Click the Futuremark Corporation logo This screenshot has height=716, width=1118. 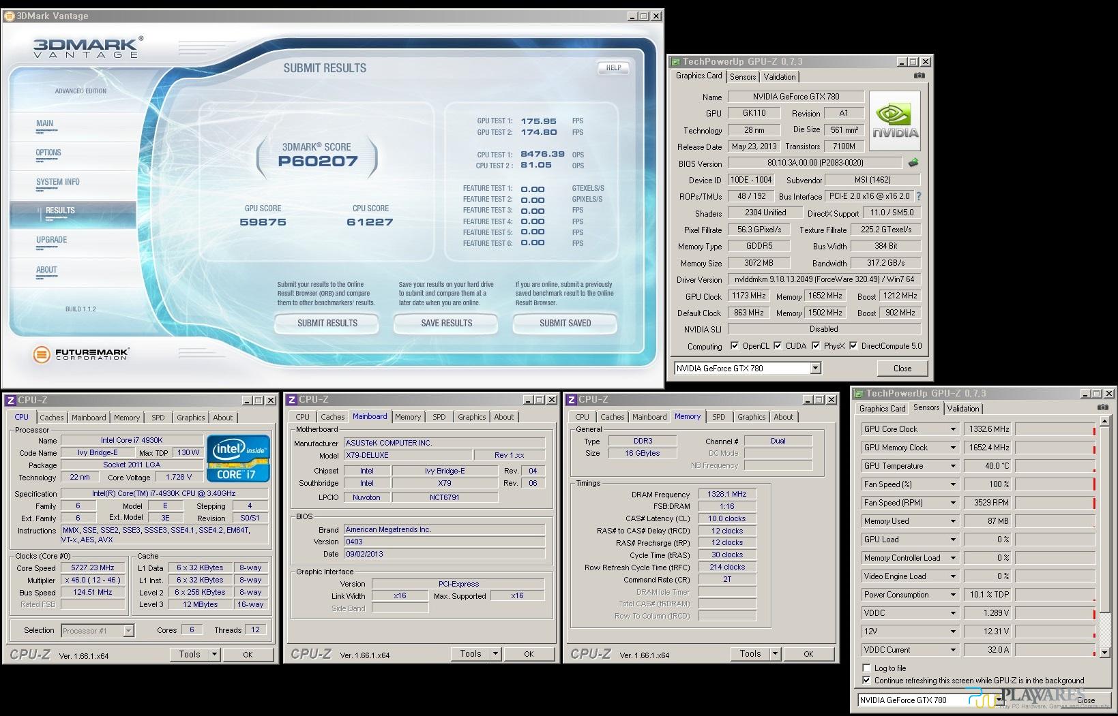(80, 354)
